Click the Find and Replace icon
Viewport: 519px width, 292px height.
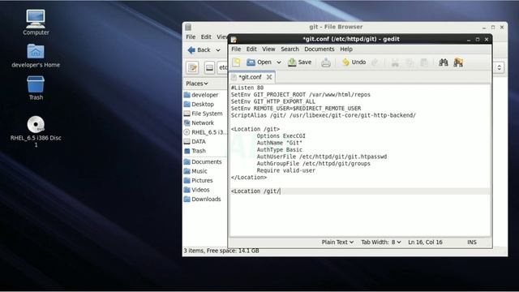458,62
